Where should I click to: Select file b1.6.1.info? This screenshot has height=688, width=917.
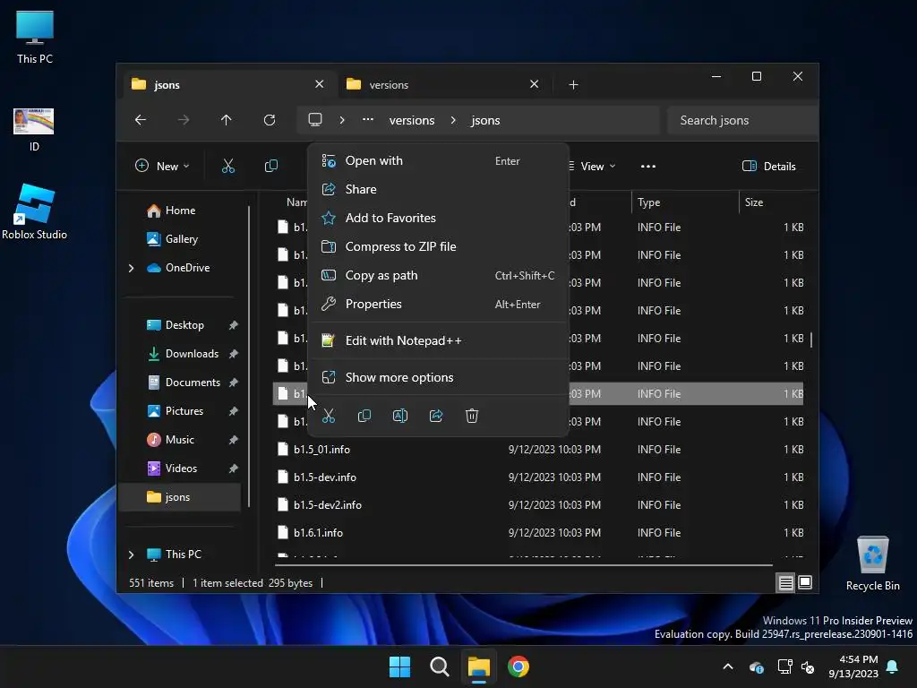(x=538, y=532)
